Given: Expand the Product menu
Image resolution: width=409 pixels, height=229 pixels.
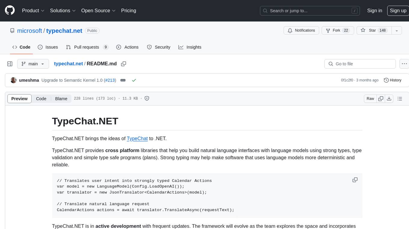Looking at the screenshot, I should (33, 10).
